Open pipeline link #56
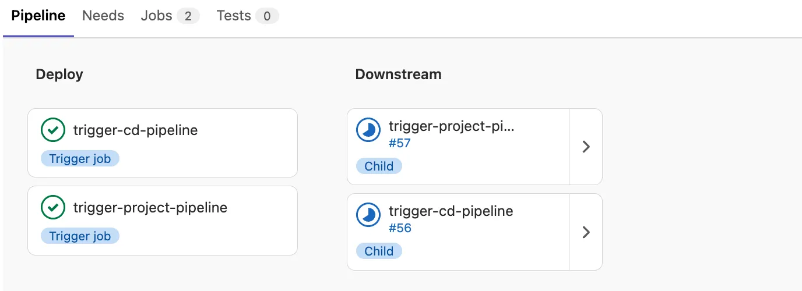802x291 pixels. tap(400, 228)
